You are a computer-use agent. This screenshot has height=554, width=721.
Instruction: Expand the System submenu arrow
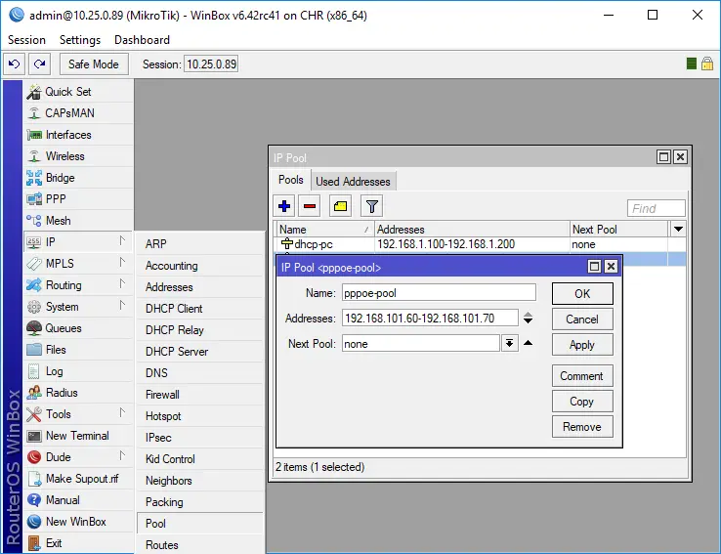[x=122, y=305]
